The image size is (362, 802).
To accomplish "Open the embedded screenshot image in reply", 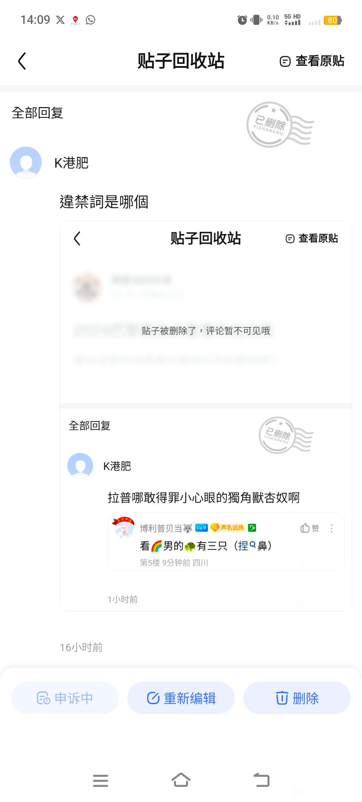I will [x=206, y=416].
